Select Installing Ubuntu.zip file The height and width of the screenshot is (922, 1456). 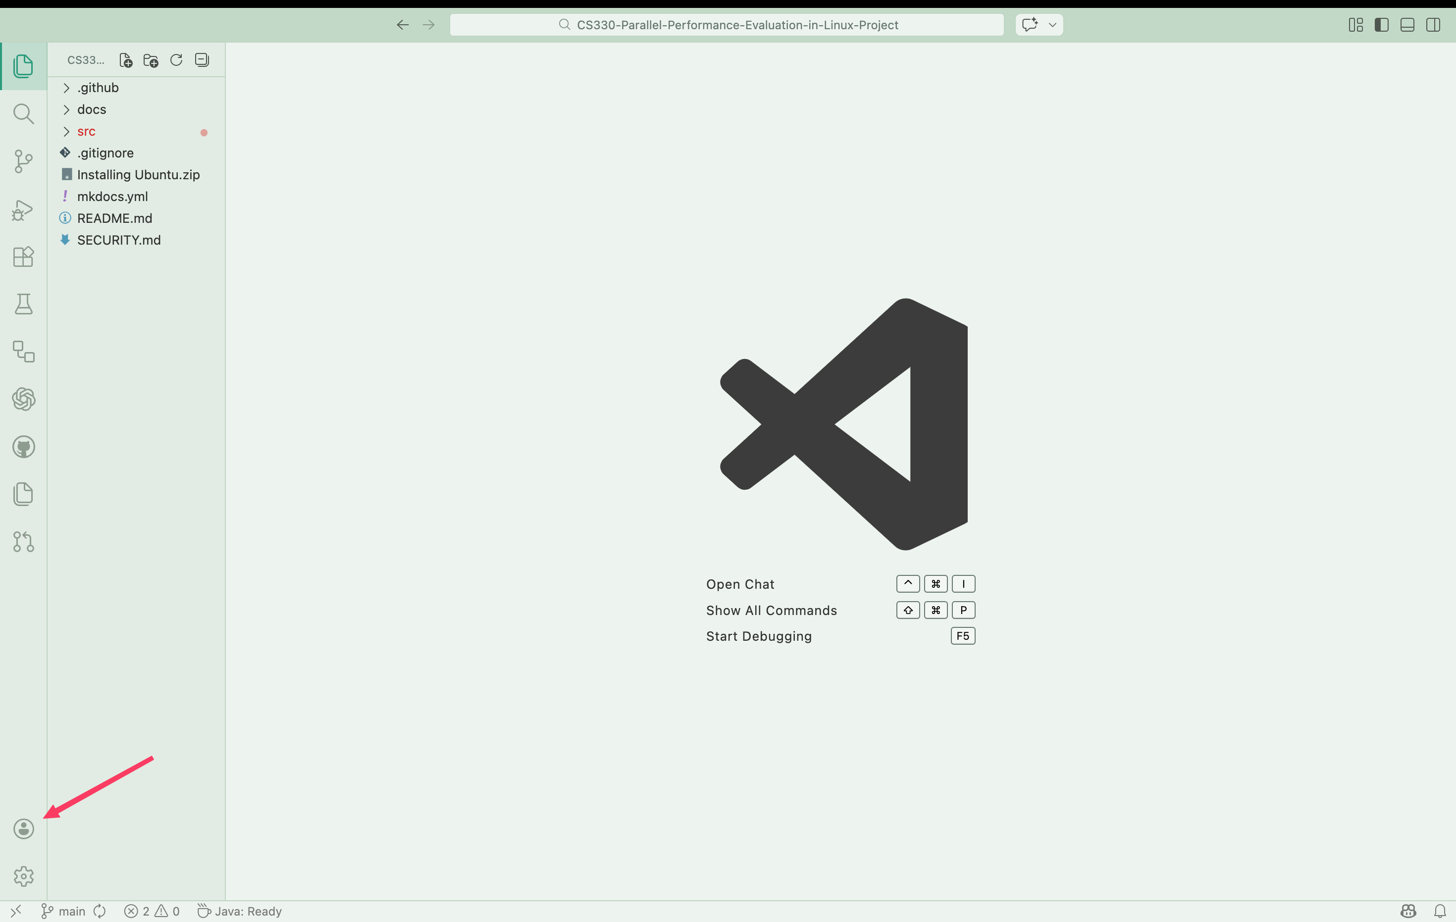click(x=136, y=175)
